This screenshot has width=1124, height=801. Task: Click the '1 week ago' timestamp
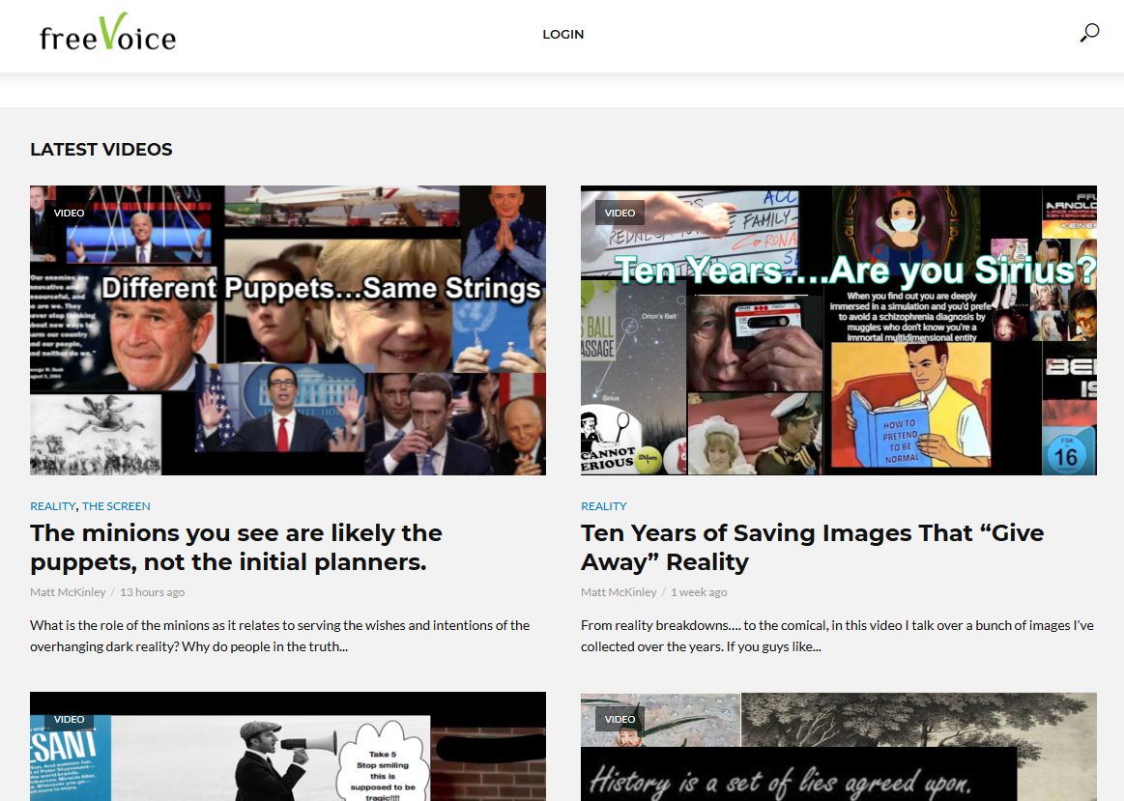tap(699, 592)
